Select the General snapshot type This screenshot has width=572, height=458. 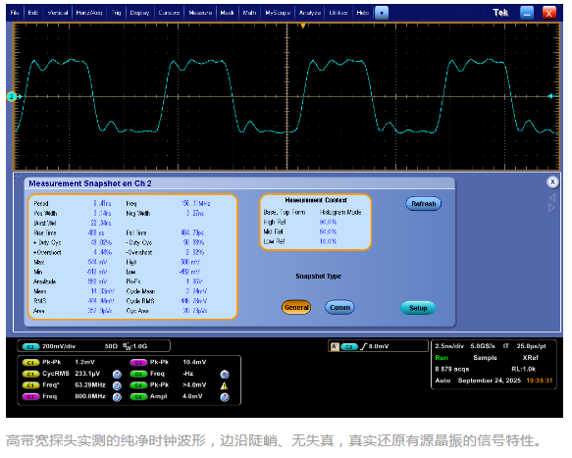296,307
